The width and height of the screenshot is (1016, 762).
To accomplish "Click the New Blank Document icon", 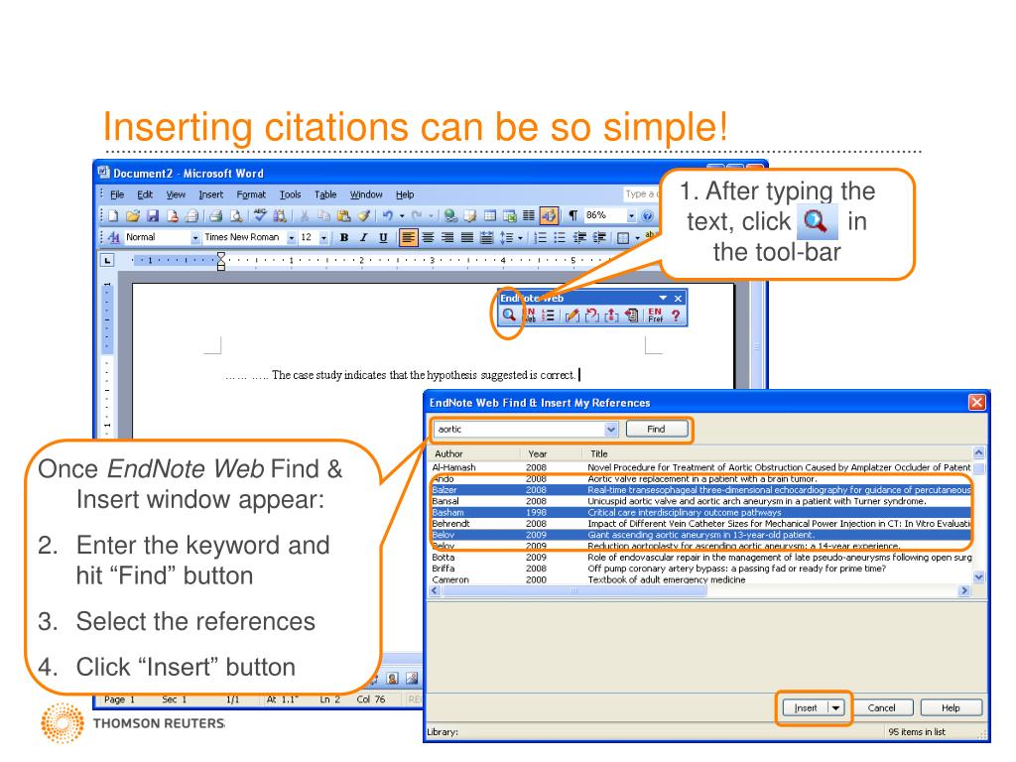I will pos(113,215).
